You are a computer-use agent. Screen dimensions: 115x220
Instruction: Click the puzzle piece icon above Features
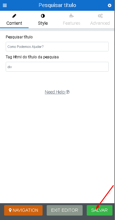point(71,16)
